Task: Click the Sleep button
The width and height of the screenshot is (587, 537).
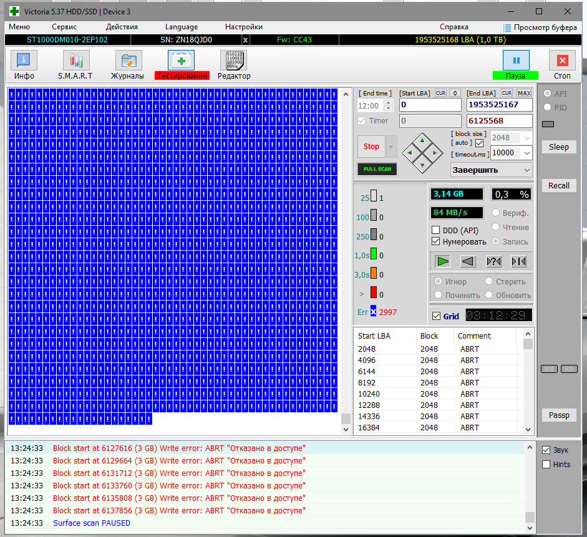Action: pyautogui.click(x=558, y=147)
